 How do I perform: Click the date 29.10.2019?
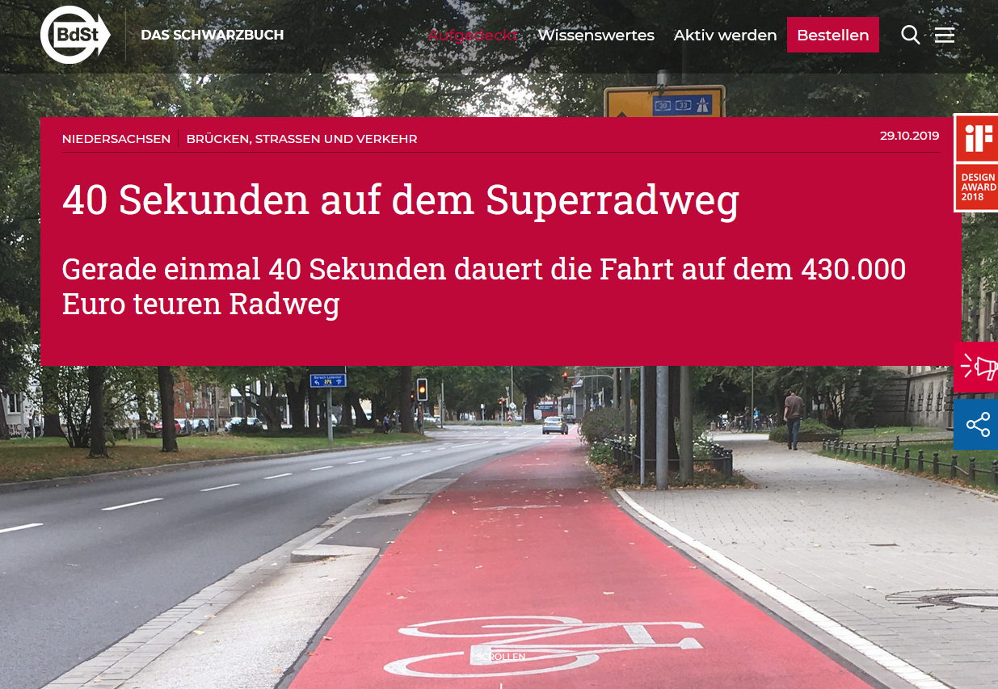(910, 136)
